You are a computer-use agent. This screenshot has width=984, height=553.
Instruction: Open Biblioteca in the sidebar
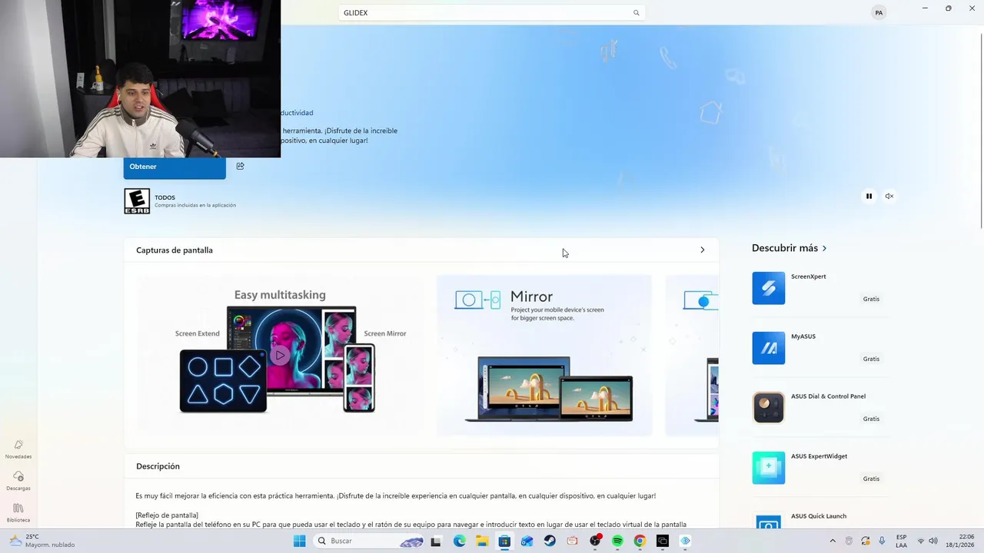(18, 513)
